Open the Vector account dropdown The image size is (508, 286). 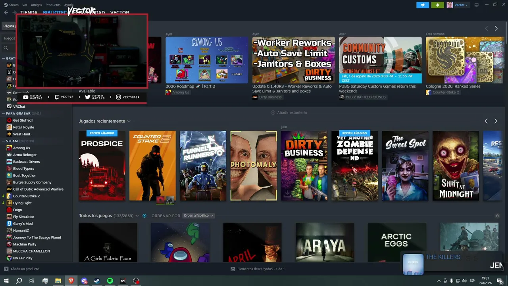[x=458, y=5]
